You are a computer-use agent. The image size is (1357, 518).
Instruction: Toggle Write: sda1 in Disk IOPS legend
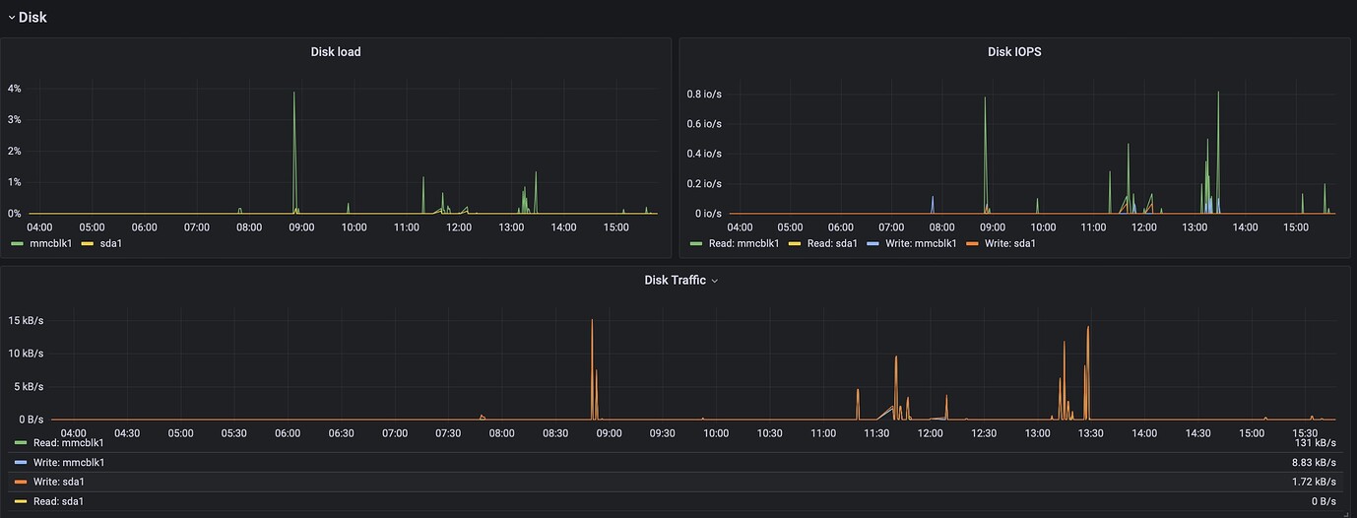tap(1009, 243)
